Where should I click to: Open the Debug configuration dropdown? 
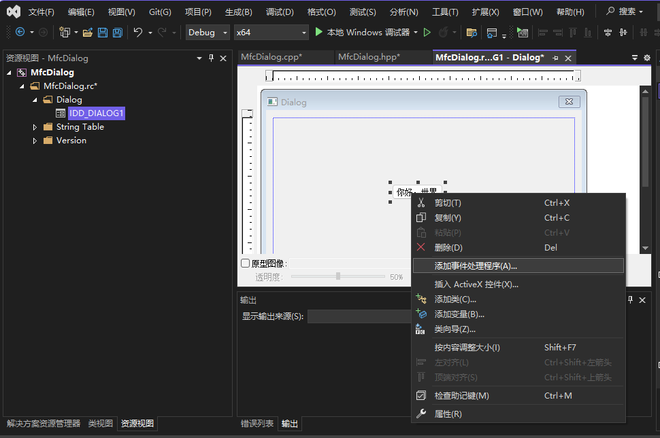point(208,32)
